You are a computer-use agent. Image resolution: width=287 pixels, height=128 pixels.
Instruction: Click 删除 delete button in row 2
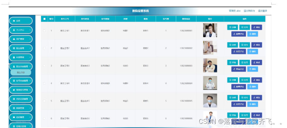[253, 51]
